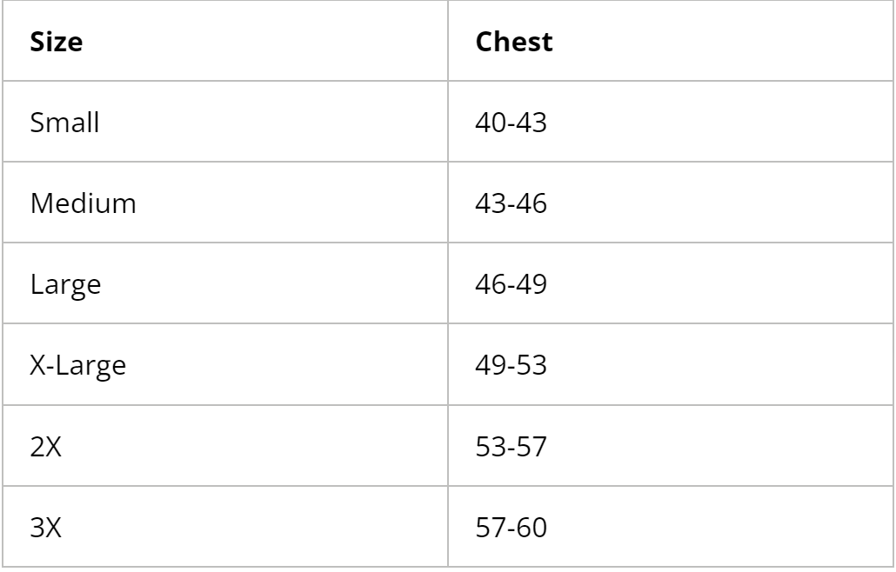This screenshot has height=572, width=896.
Task: Click the 46-49 chest measurement
Action: [511, 284]
